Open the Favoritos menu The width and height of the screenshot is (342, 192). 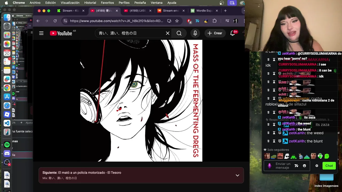click(107, 3)
